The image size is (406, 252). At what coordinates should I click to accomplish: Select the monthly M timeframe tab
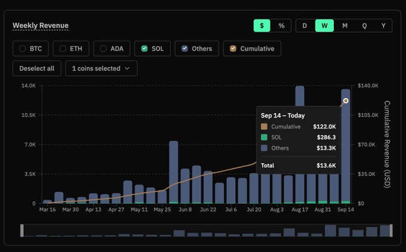[345, 26]
